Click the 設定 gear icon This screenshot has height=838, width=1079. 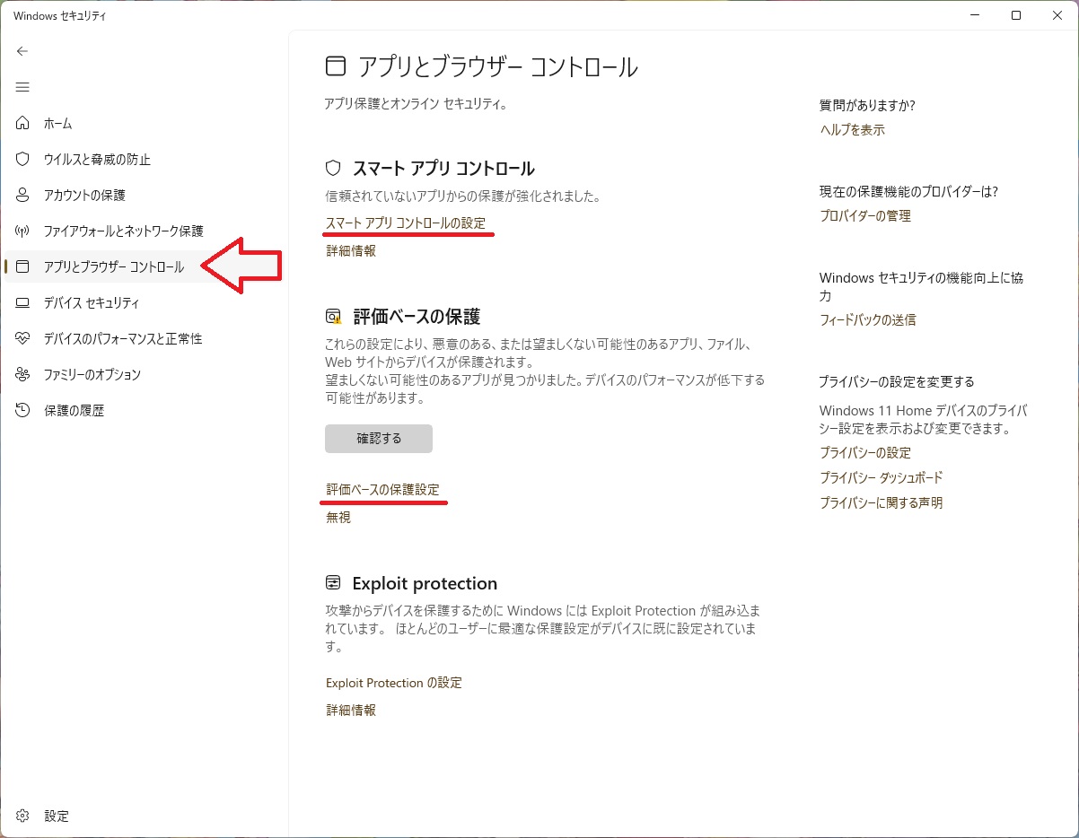click(x=23, y=816)
